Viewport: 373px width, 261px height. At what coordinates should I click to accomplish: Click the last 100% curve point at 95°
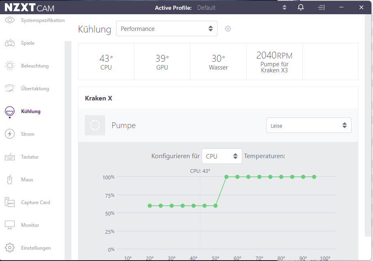pos(314,177)
